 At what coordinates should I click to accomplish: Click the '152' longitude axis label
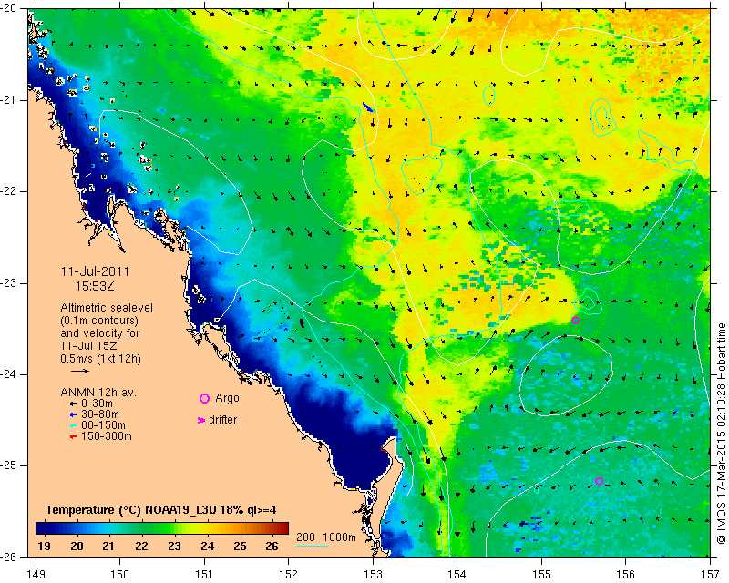tap(288, 575)
